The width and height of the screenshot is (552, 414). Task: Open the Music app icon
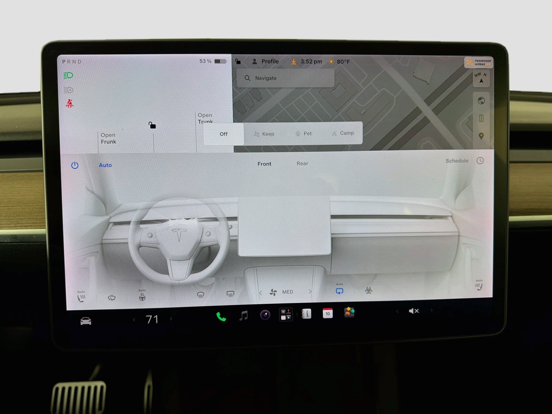point(243,316)
